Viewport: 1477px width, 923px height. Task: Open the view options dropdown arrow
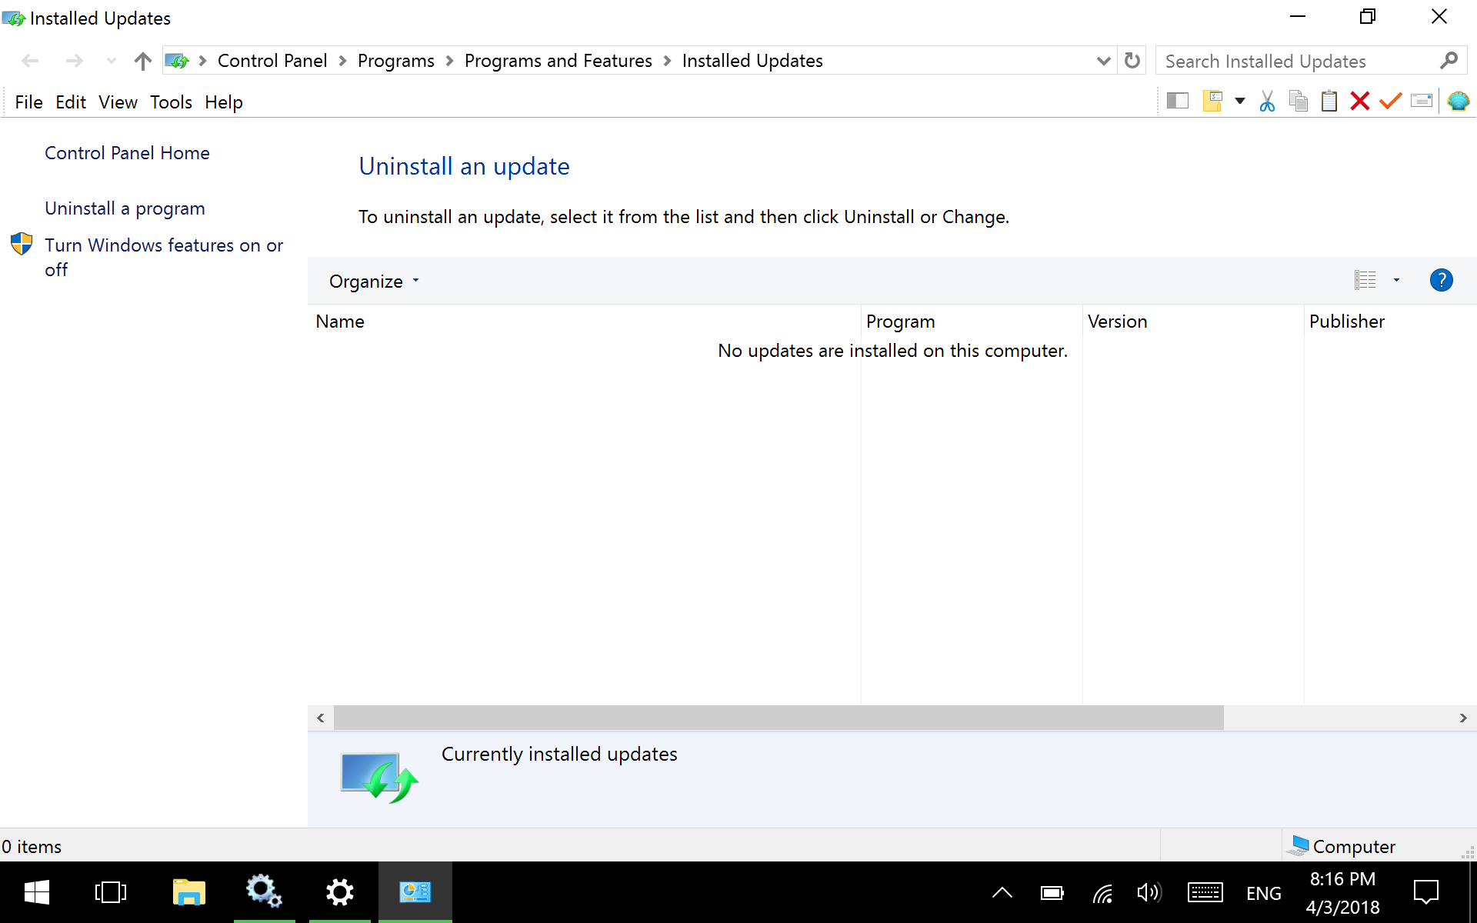click(1396, 280)
